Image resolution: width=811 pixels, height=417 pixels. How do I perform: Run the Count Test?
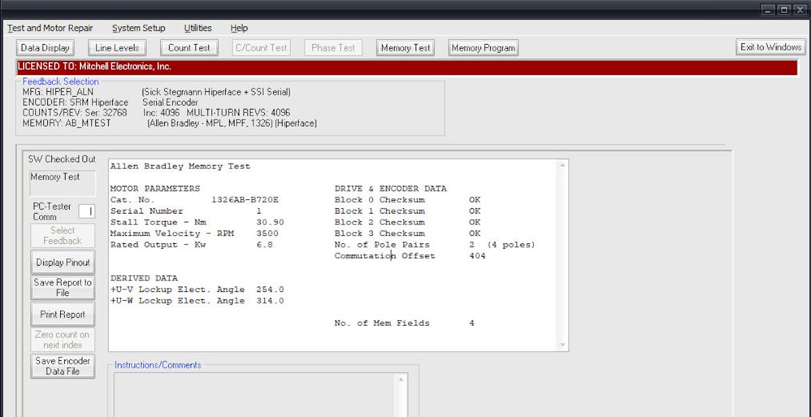(x=189, y=48)
